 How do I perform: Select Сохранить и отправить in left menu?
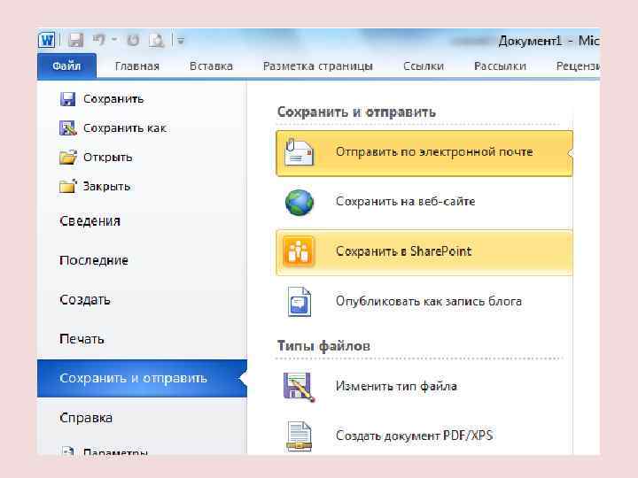tap(142, 378)
